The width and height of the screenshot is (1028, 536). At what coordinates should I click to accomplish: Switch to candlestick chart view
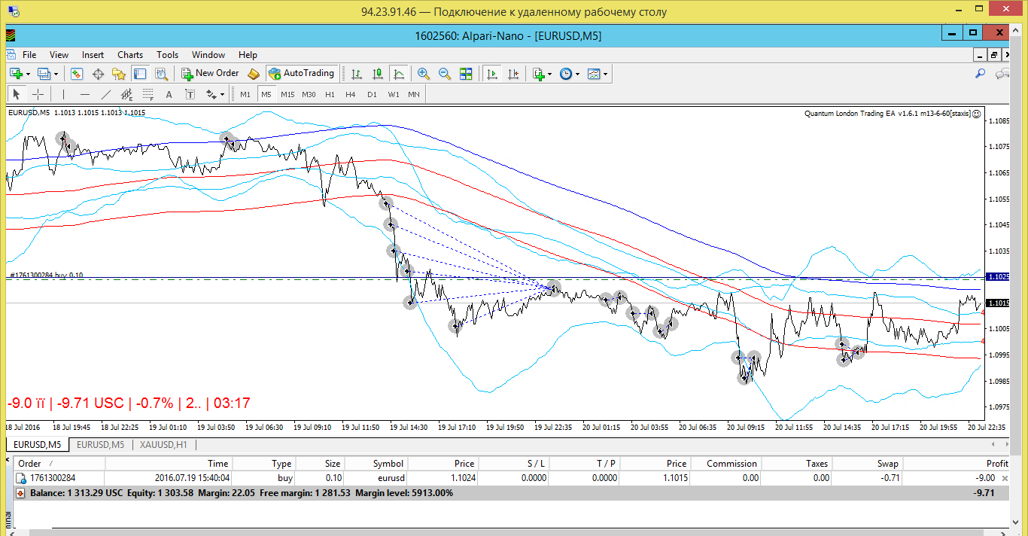coord(378,74)
